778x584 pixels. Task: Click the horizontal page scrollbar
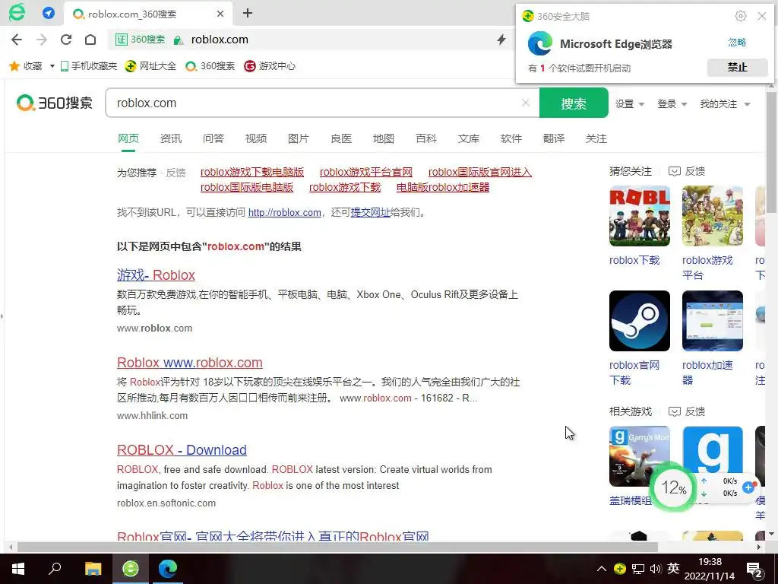click(x=337, y=547)
